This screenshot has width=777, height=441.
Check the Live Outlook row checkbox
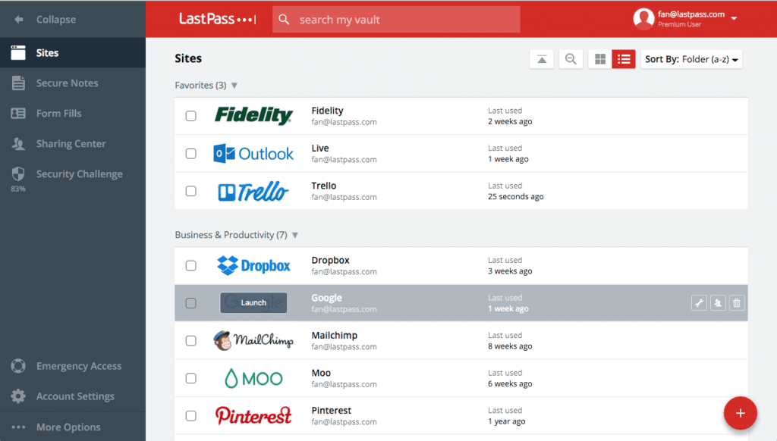coord(190,153)
